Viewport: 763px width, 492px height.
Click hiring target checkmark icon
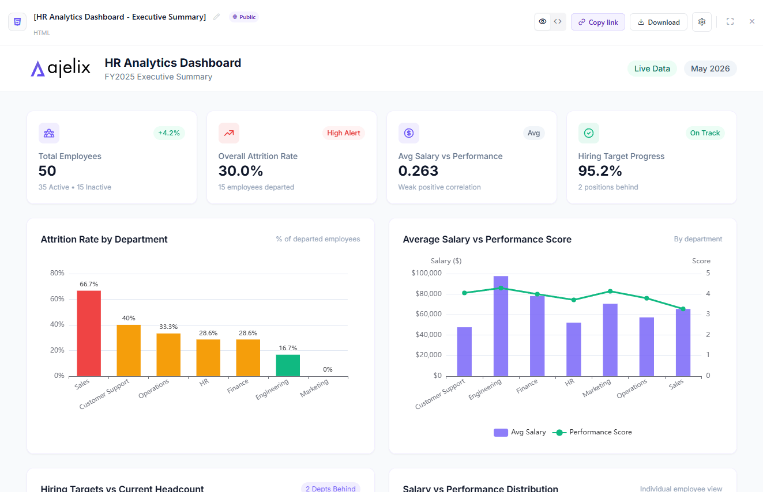(589, 133)
